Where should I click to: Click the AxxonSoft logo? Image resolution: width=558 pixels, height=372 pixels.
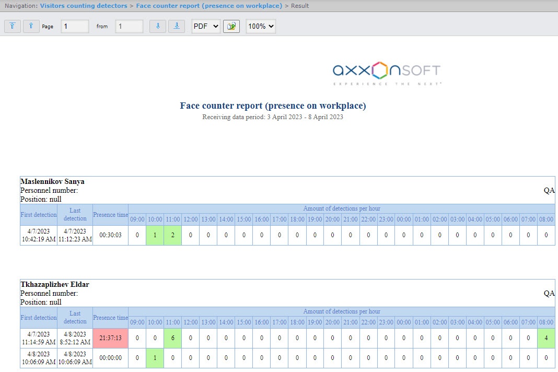[387, 73]
